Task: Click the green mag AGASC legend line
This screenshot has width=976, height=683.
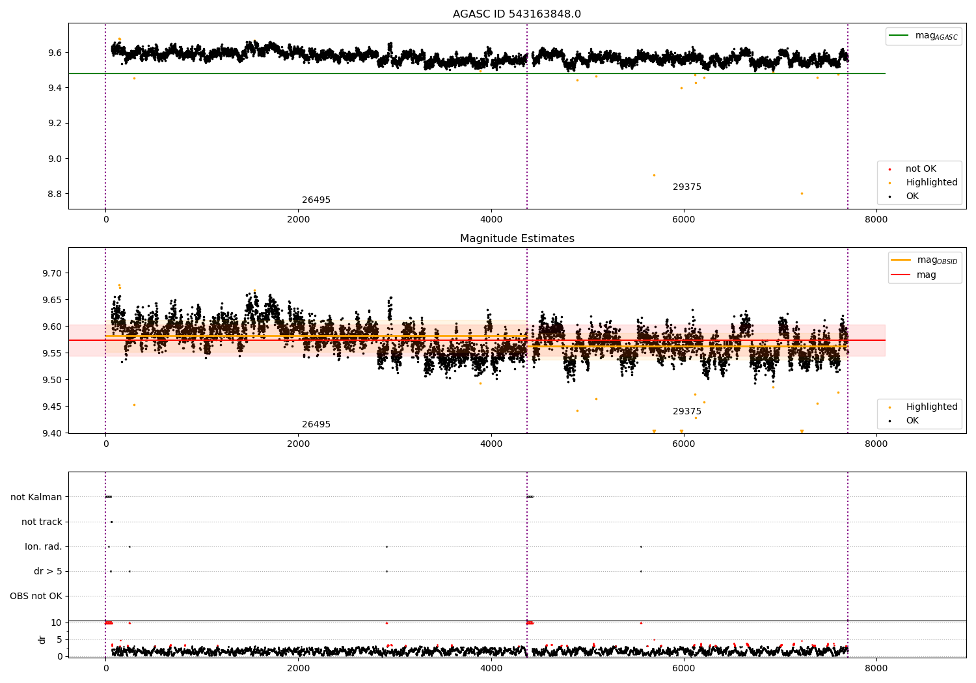Action: point(899,36)
